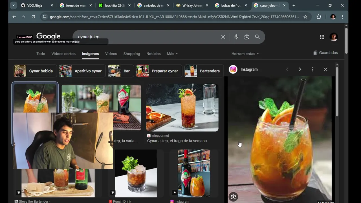Submit search with magnifier icon
This screenshot has height=203, width=361.
(257, 37)
